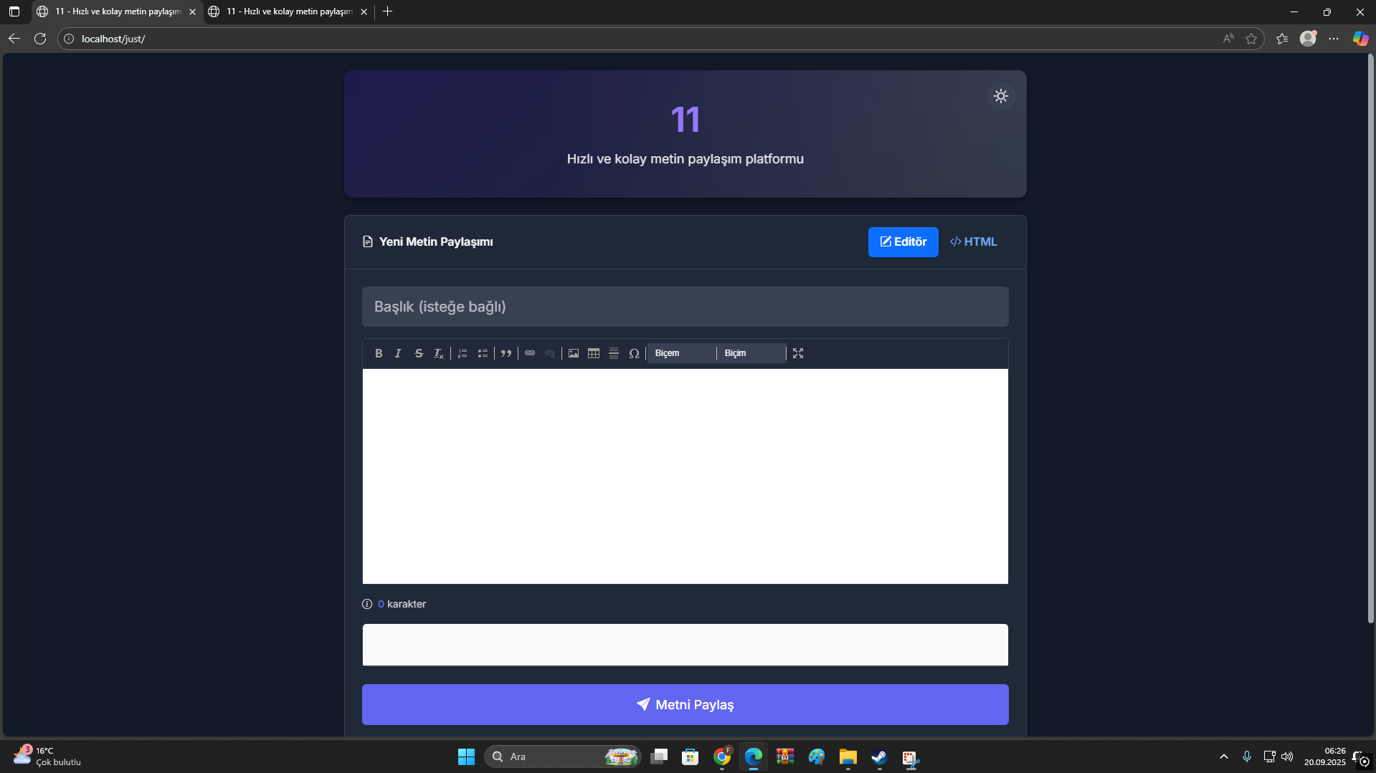Toggle the light/dark theme sun button
The width and height of the screenshot is (1376, 773).
[1001, 96]
